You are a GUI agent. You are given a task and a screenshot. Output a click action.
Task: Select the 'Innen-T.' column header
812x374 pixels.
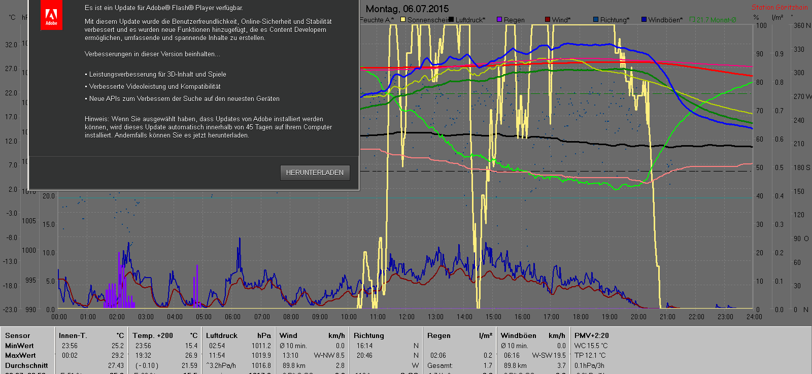(73, 335)
